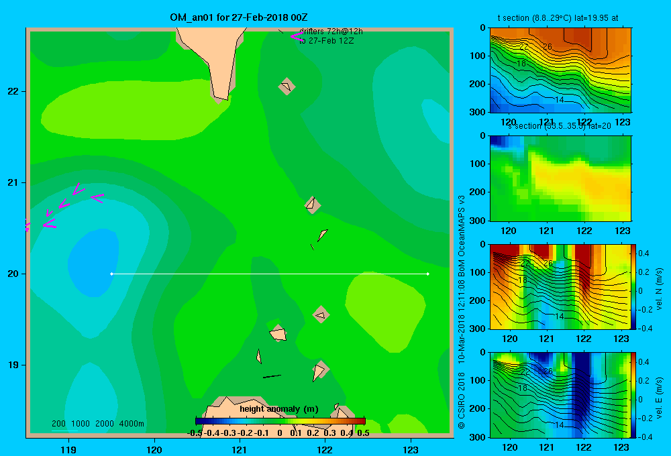Click the "drifters 72h@12h" legend text
The image size is (671, 456).
(x=331, y=32)
